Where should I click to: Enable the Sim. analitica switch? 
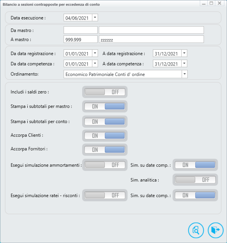pos(195,180)
